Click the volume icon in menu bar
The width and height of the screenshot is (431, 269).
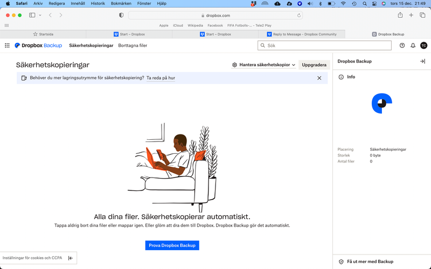[310, 4]
